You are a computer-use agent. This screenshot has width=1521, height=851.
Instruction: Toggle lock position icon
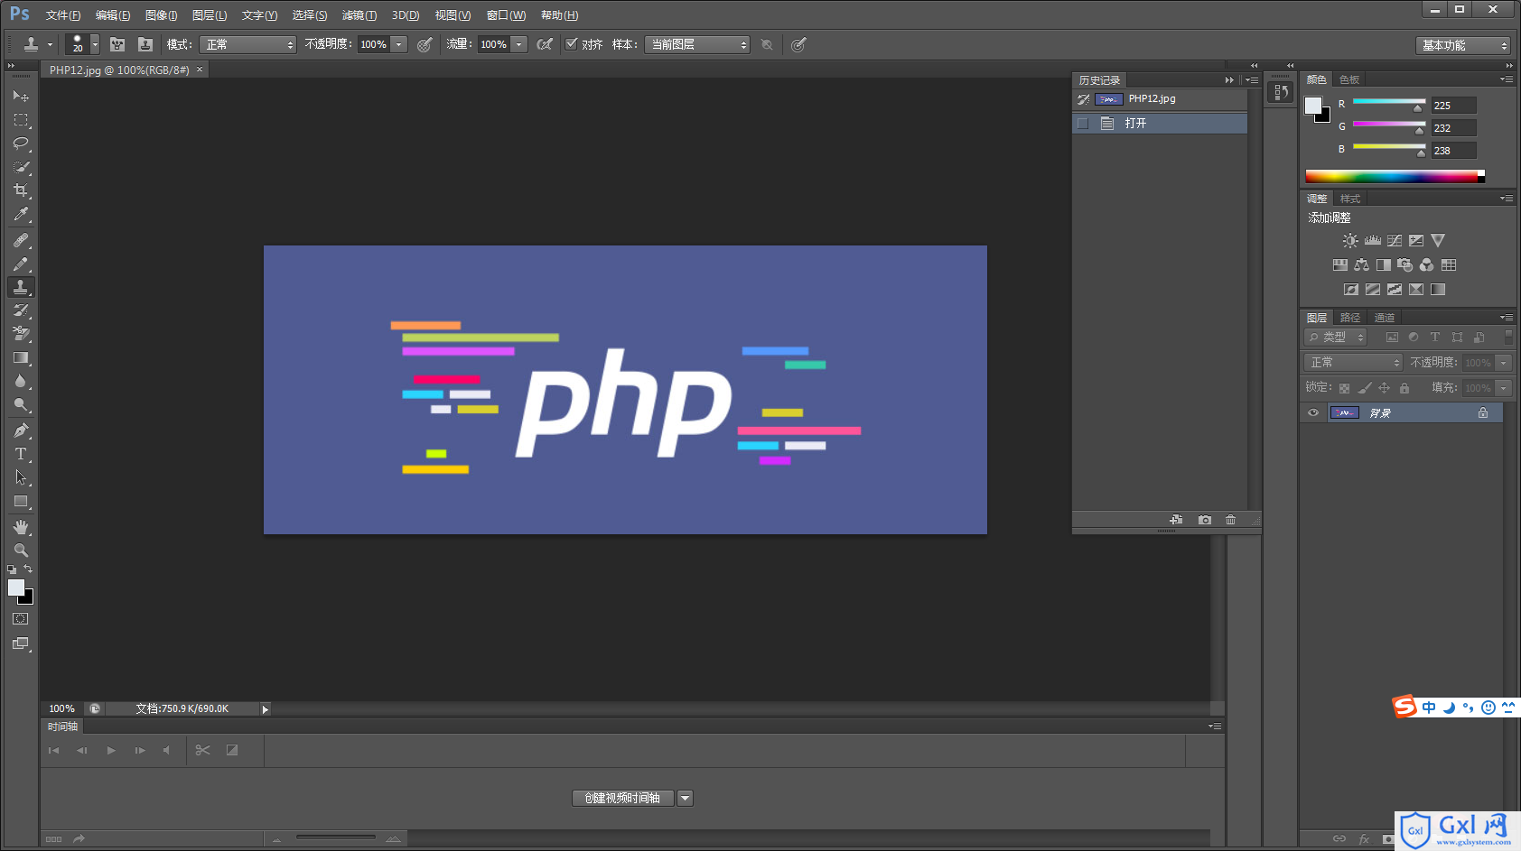(x=1385, y=388)
